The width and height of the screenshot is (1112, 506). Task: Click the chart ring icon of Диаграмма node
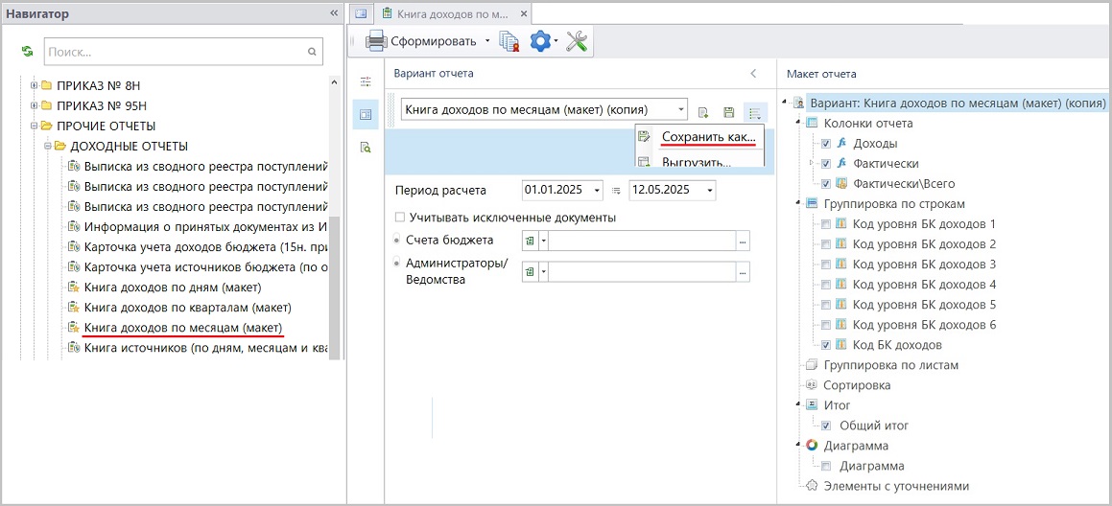click(x=813, y=446)
